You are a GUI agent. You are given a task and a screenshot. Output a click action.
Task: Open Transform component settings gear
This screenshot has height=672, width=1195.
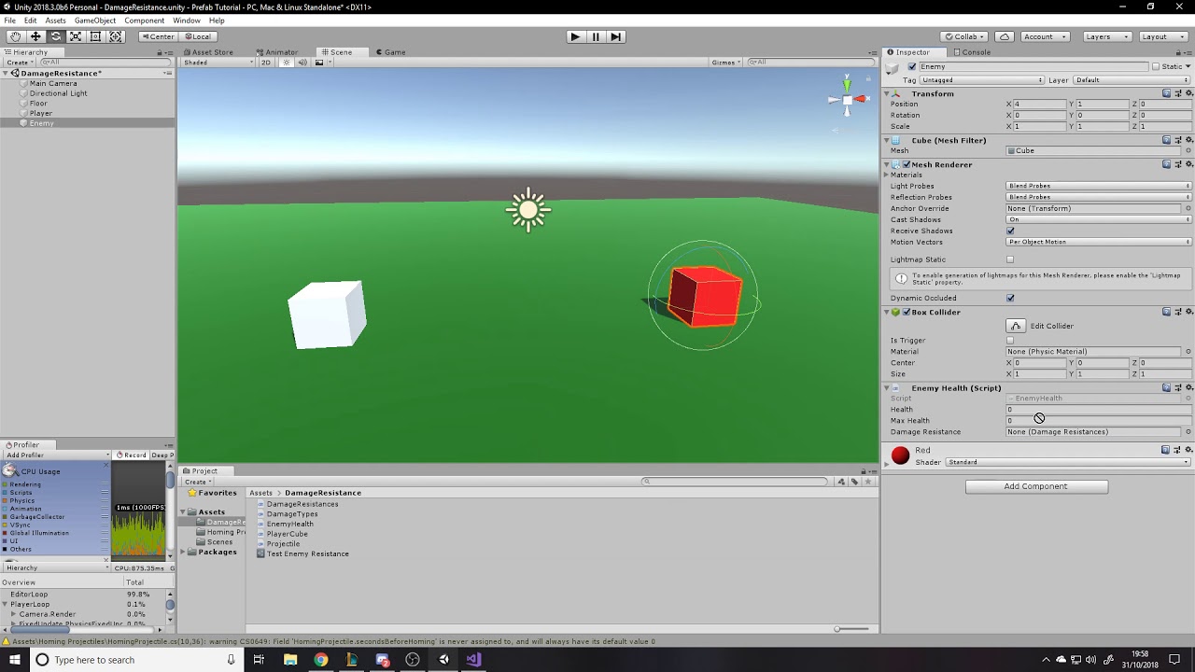tap(1188, 93)
